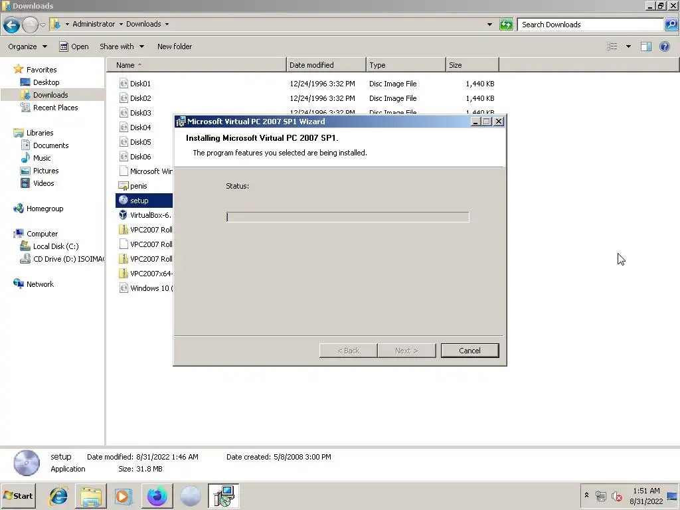Sort files by the Size column

(472, 65)
